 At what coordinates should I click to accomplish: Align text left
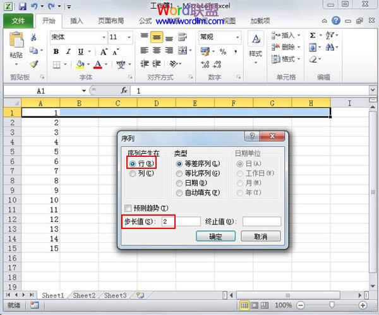coord(144,51)
